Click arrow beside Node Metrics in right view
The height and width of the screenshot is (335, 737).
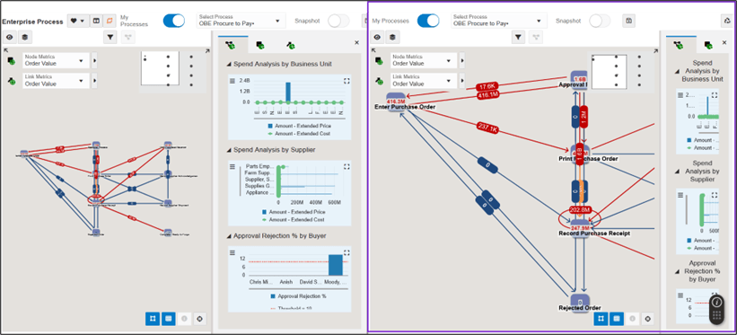point(462,60)
